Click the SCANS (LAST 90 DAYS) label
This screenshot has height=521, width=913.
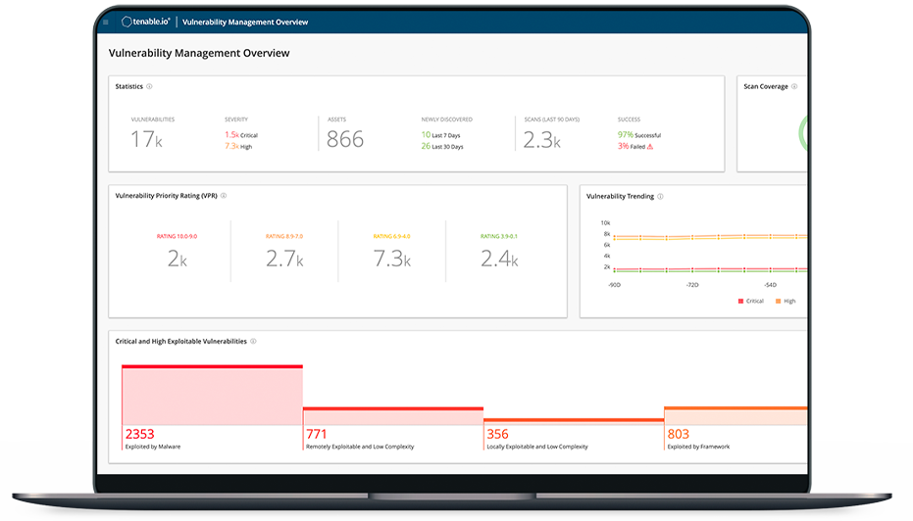point(551,119)
